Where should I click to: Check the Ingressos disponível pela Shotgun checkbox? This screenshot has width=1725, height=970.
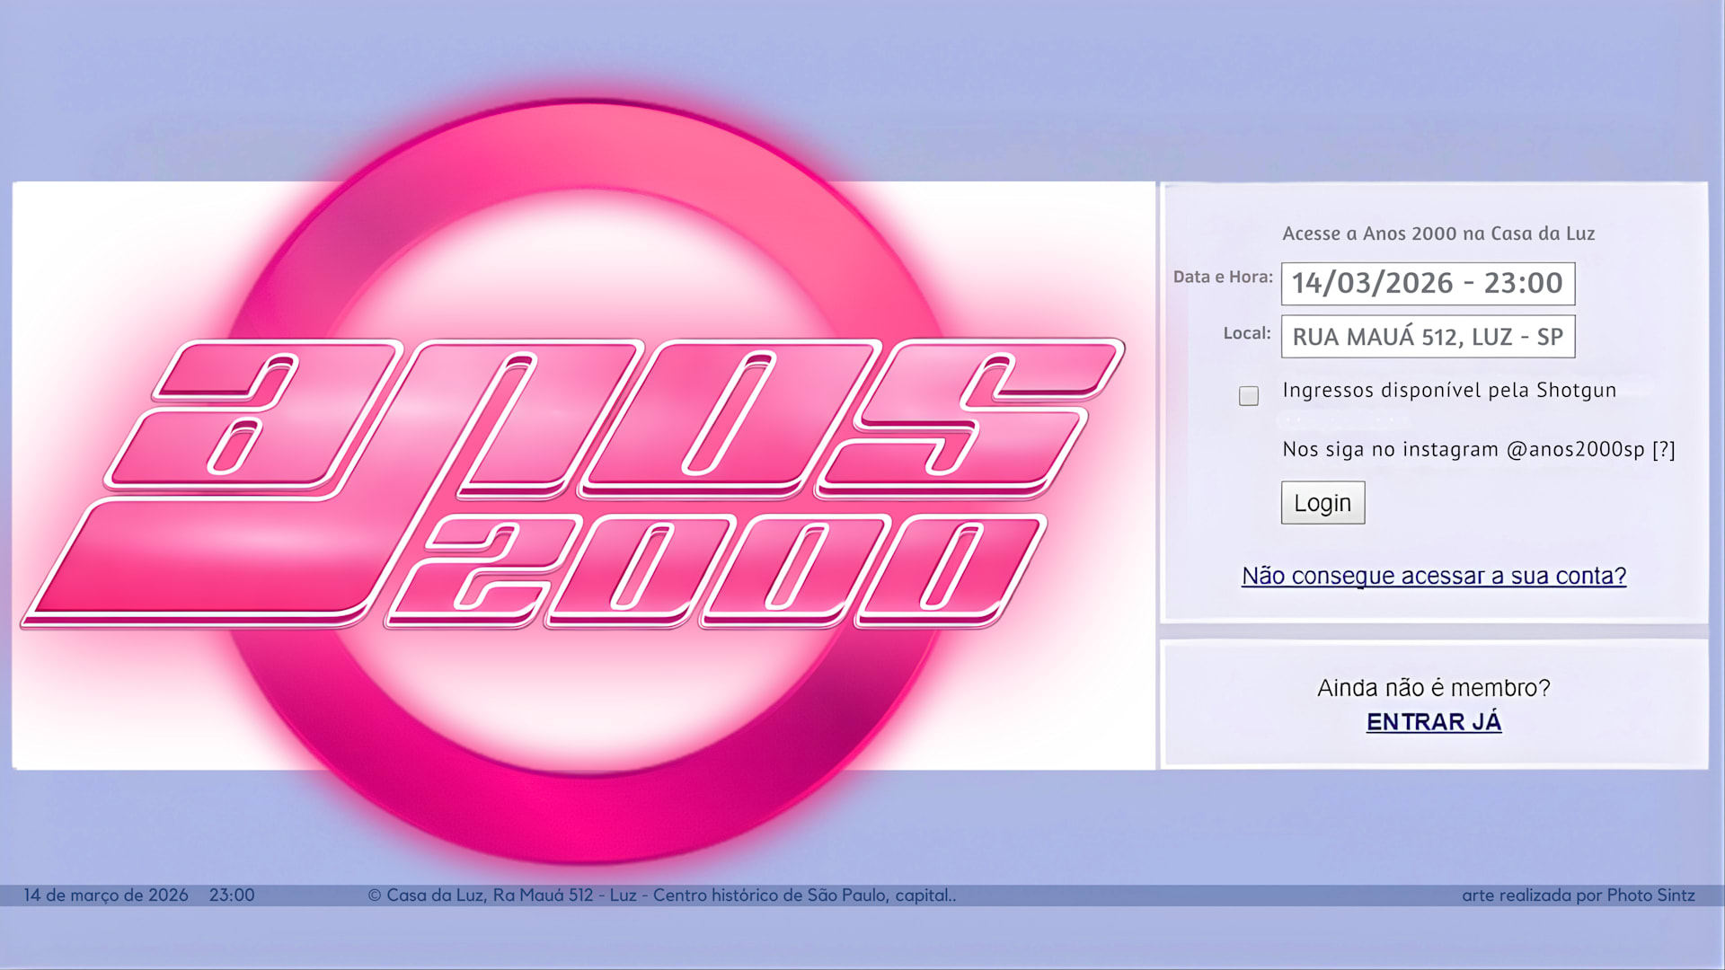pos(1248,396)
